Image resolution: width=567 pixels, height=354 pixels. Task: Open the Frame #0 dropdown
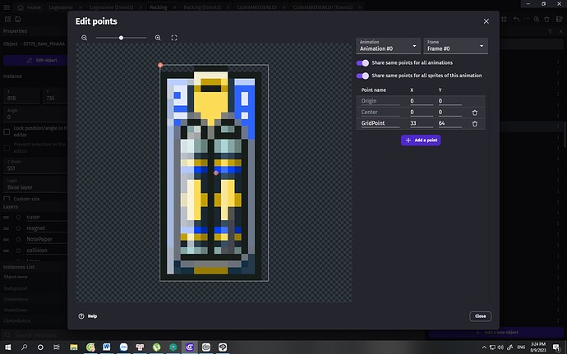click(x=455, y=46)
